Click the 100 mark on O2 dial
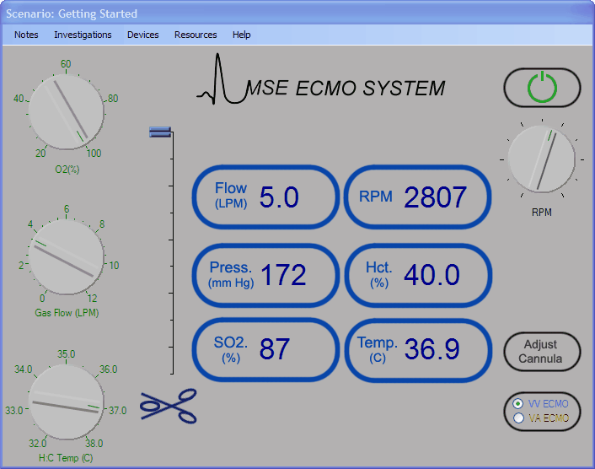 coord(94,154)
